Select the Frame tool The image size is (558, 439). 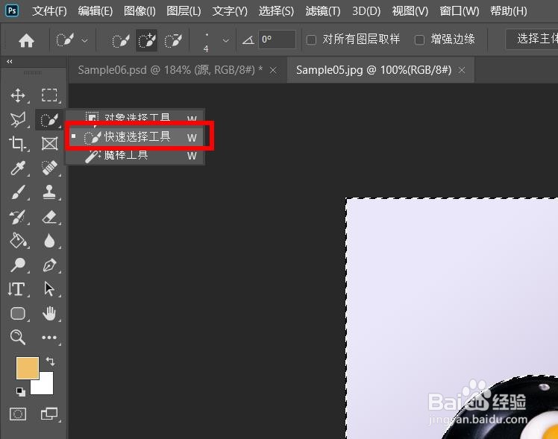(x=49, y=144)
